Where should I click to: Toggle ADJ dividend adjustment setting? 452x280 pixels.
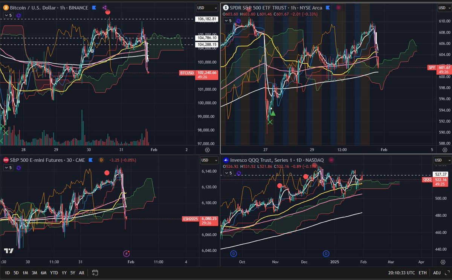click(x=437, y=272)
